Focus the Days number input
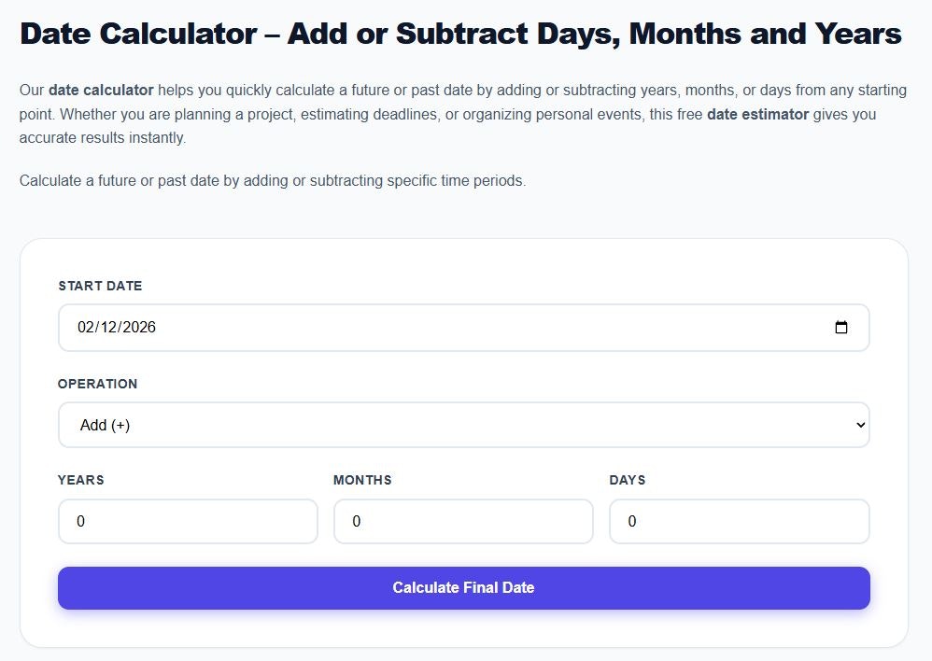 (739, 521)
